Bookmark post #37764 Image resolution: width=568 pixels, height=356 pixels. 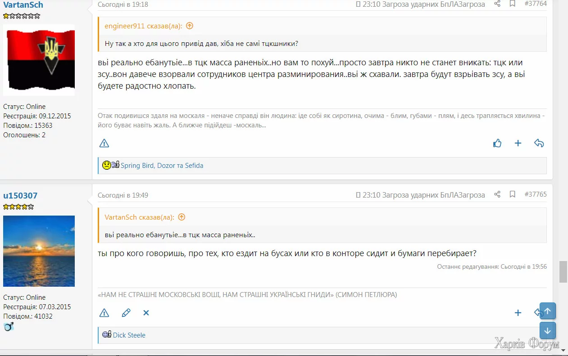click(513, 4)
